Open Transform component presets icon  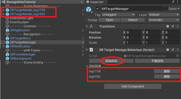tap(173, 26)
